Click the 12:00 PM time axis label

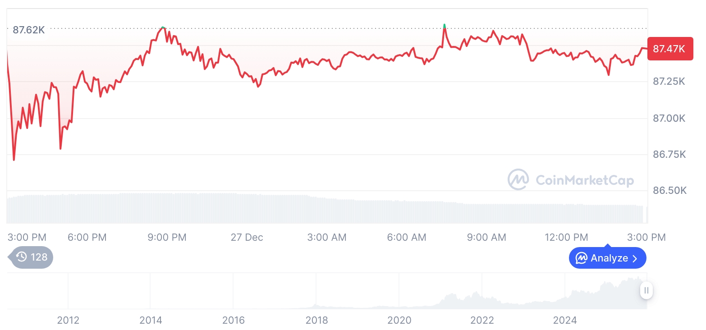pyautogui.click(x=566, y=237)
